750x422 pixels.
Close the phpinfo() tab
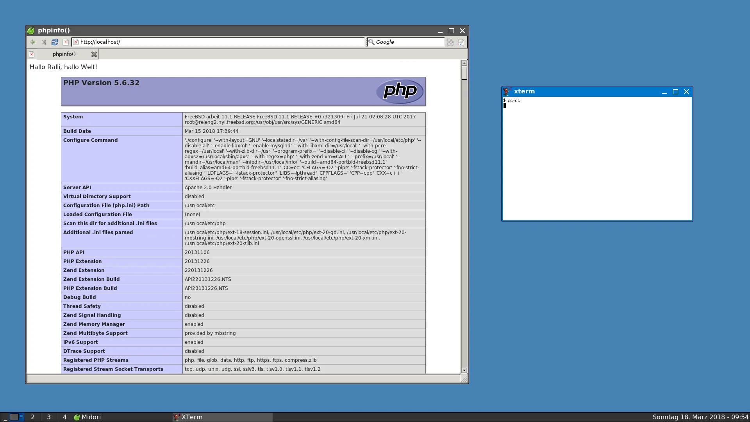[x=94, y=54]
